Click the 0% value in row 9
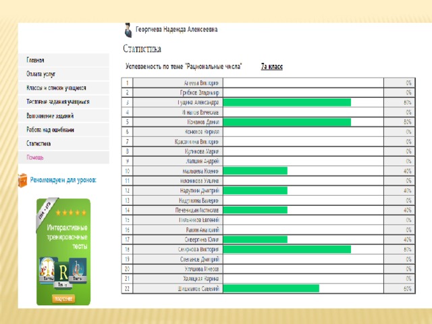This screenshot has height=324, width=432. [408, 161]
